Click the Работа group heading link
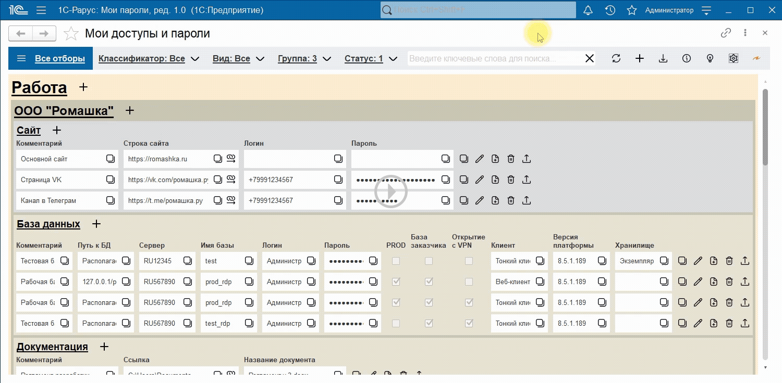The height and width of the screenshot is (383, 782). [x=39, y=87]
